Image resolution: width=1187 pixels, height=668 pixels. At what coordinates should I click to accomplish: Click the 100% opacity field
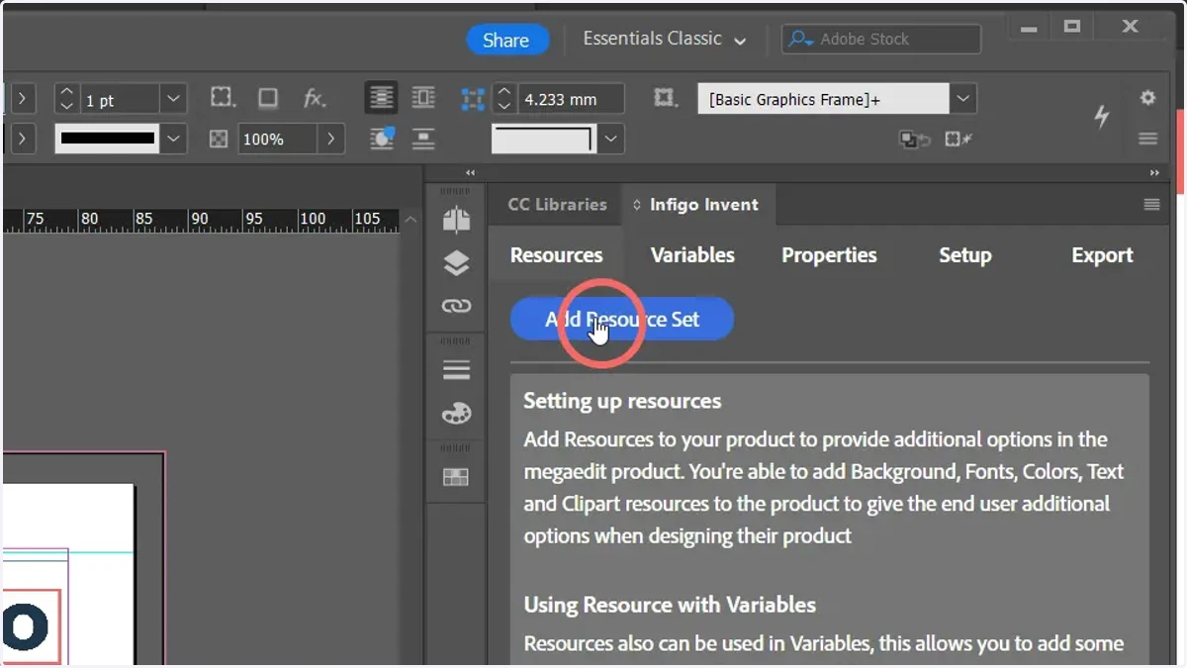click(276, 140)
